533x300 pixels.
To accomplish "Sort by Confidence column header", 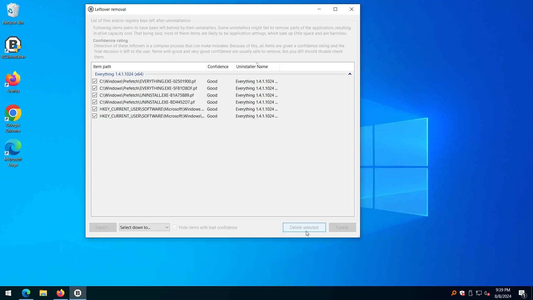I will [x=218, y=67].
